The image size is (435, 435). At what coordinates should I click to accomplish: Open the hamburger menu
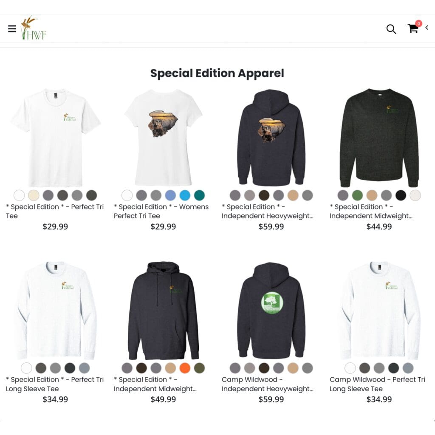pos(12,28)
